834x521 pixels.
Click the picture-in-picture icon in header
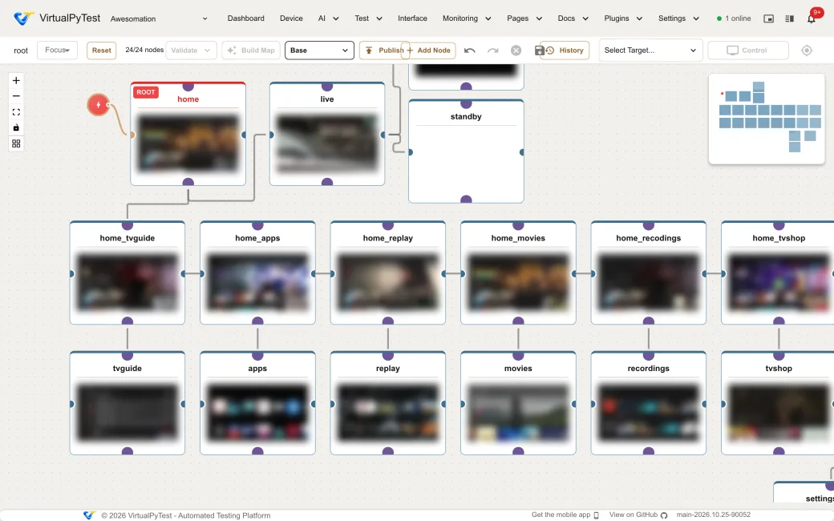point(768,18)
